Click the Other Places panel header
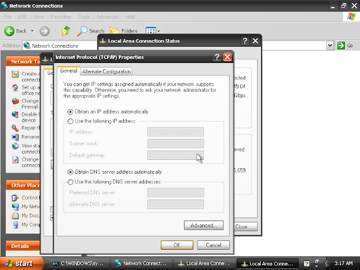 click(23, 185)
